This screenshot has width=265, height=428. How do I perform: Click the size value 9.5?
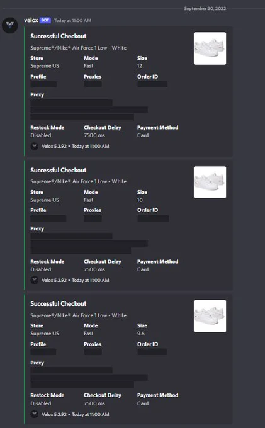click(x=141, y=334)
